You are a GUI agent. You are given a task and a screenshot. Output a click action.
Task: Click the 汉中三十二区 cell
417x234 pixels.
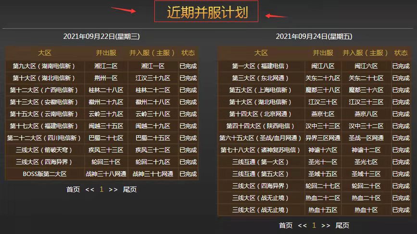tap(366, 126)
